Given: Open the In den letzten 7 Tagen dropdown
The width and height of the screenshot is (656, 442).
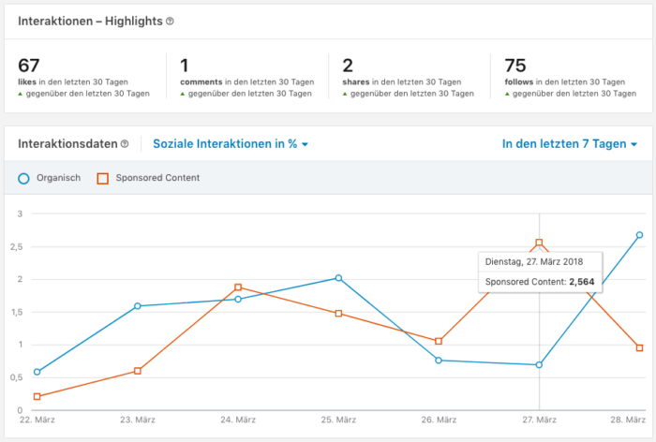Looking at the screenshot, I should point(570,144).
